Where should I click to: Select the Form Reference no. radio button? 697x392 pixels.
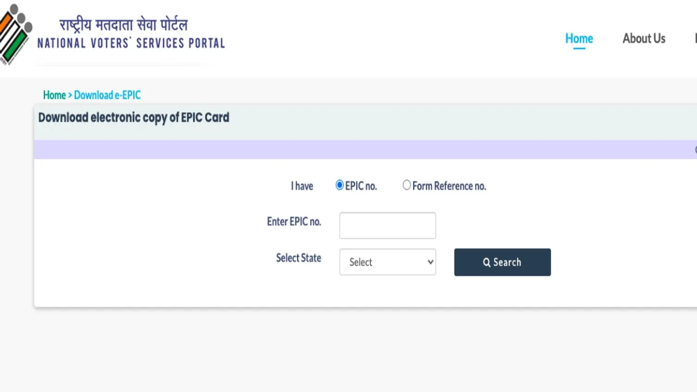(x=407, y=185)
